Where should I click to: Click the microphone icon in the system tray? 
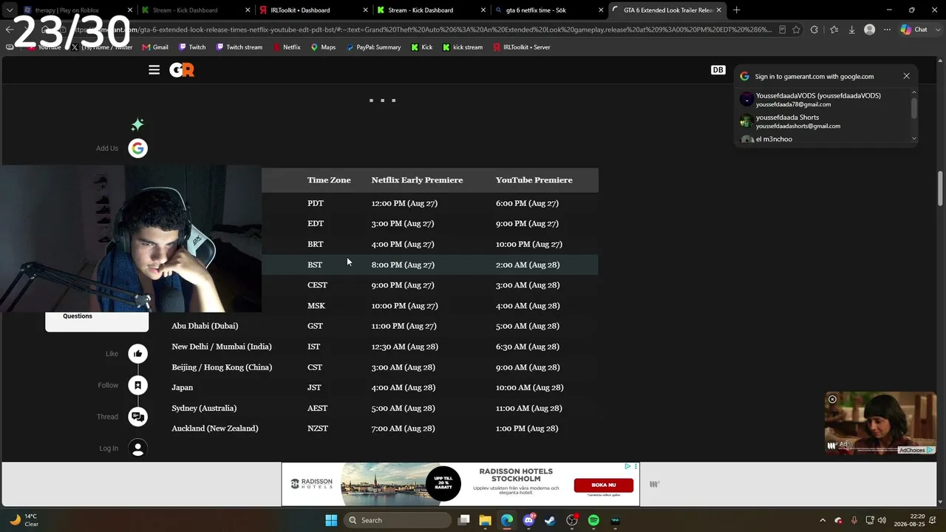pyautogui.click(x=854, y=520)
